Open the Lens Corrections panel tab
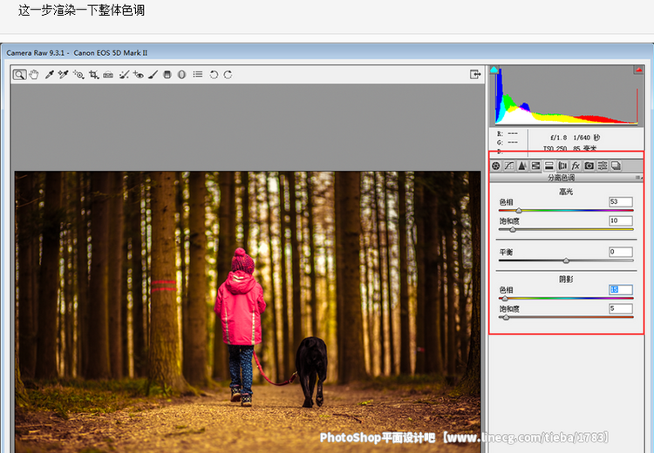The image size is (654, 453). pos(562,166)
